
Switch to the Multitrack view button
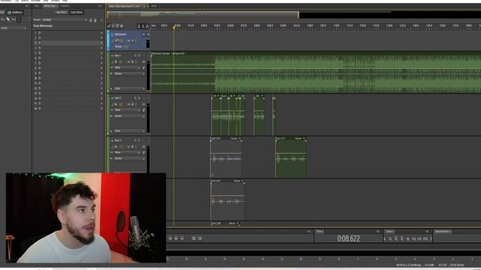15,12
